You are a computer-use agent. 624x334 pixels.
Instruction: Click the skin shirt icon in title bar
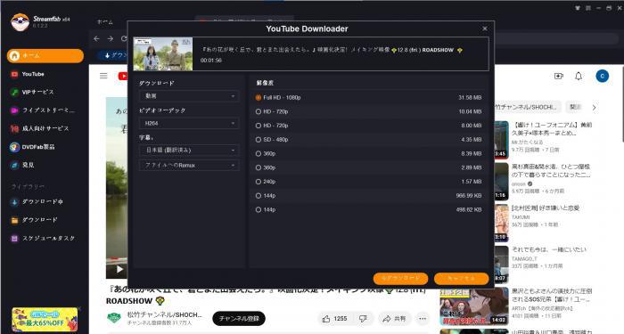(578, 8)
